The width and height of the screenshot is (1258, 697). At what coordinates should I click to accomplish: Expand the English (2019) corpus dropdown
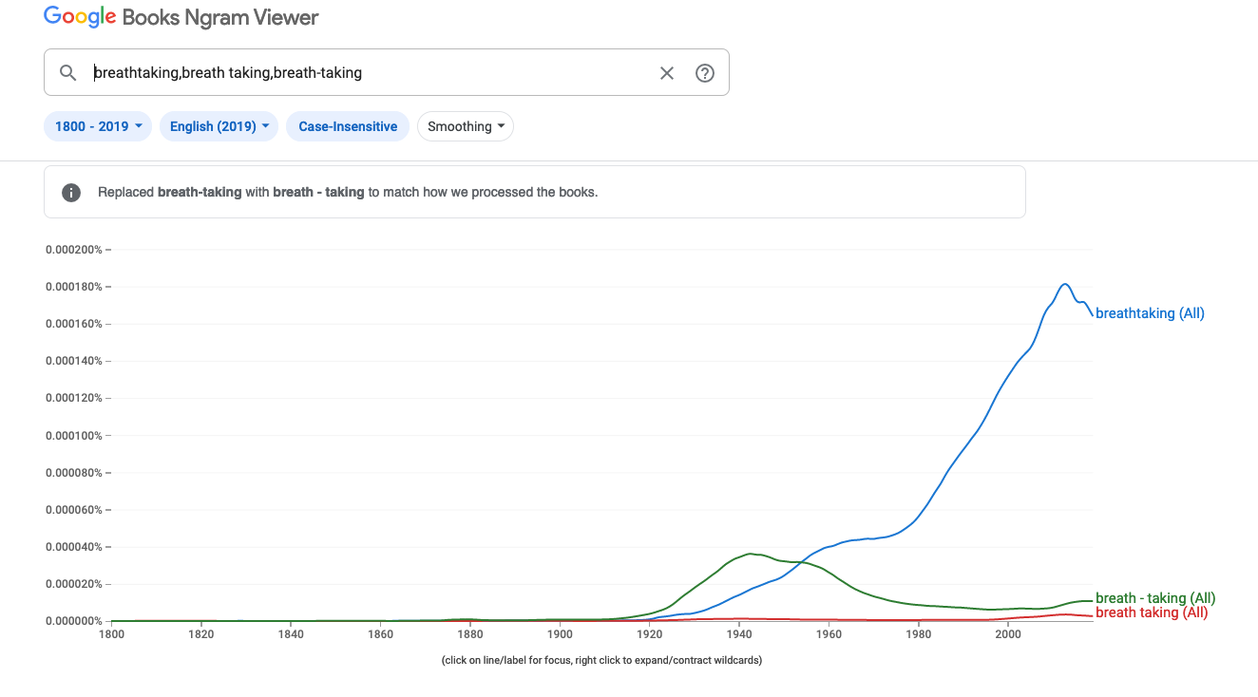pos(219,126)
